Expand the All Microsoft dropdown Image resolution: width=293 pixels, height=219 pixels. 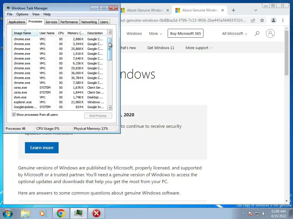click(235, 34)
